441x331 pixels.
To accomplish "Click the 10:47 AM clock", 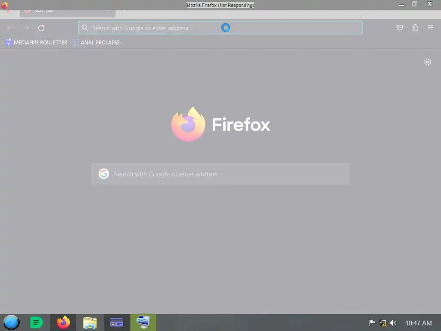I will pyautogui.click(x=418, y=323).
